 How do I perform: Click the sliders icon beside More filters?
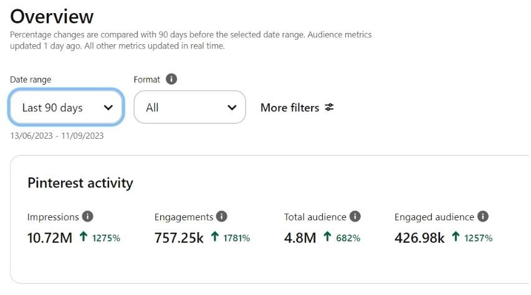point(329,107)
